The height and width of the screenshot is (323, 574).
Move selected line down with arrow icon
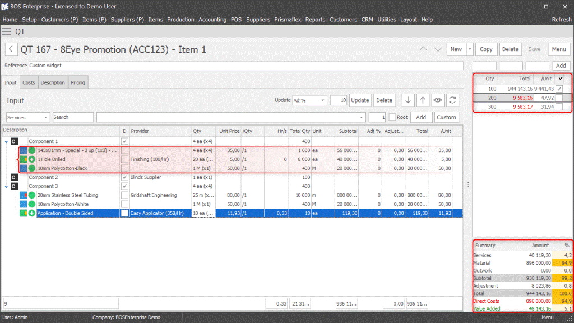[x=408, y=100]
